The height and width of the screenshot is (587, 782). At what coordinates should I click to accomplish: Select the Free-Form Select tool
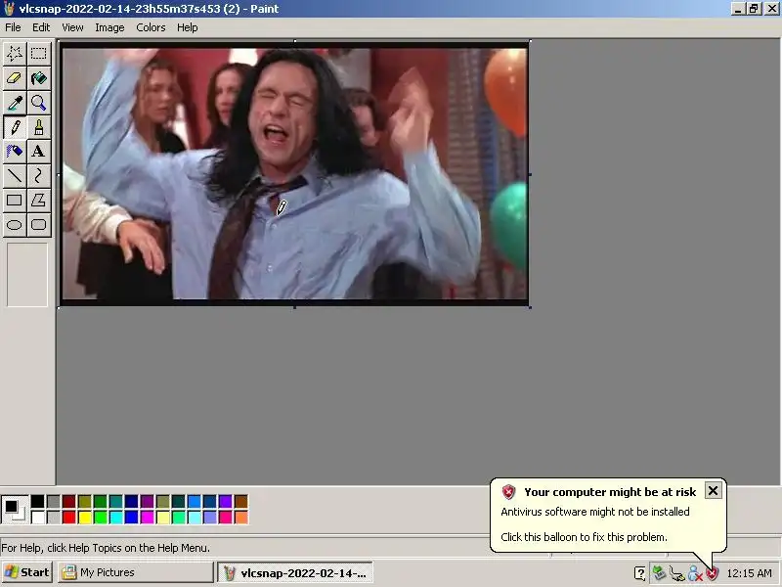coord(15,54)
